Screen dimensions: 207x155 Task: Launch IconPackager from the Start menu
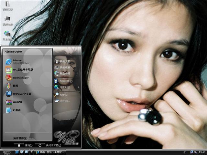tap(17, 77)
